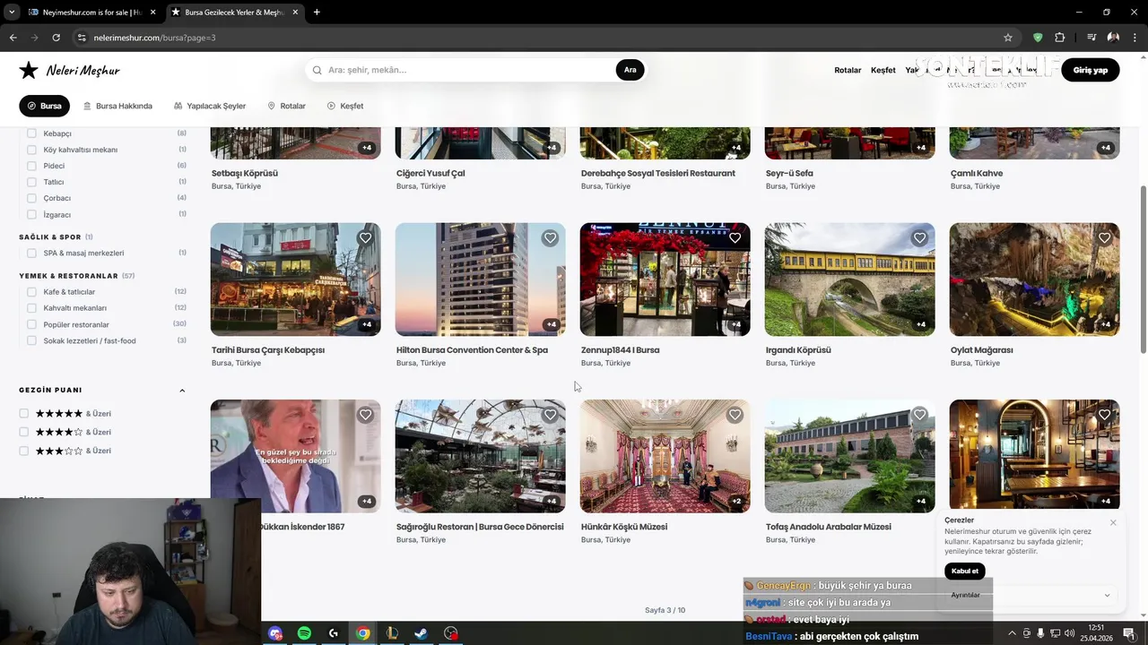This screenshot has width=1148, height=645.
Task: Close the cookie notice with X
Action: tap(1113, 522)
